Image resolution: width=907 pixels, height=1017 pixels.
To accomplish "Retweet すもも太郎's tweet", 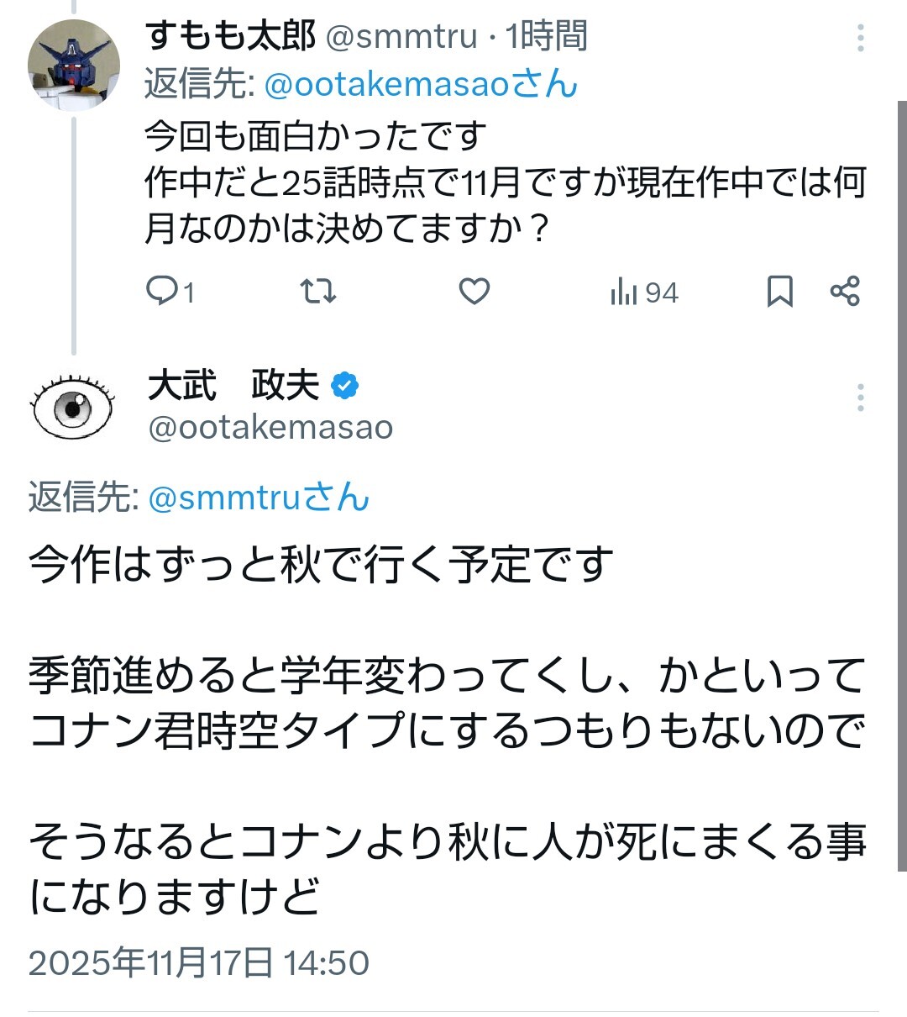I will point(318,292).
